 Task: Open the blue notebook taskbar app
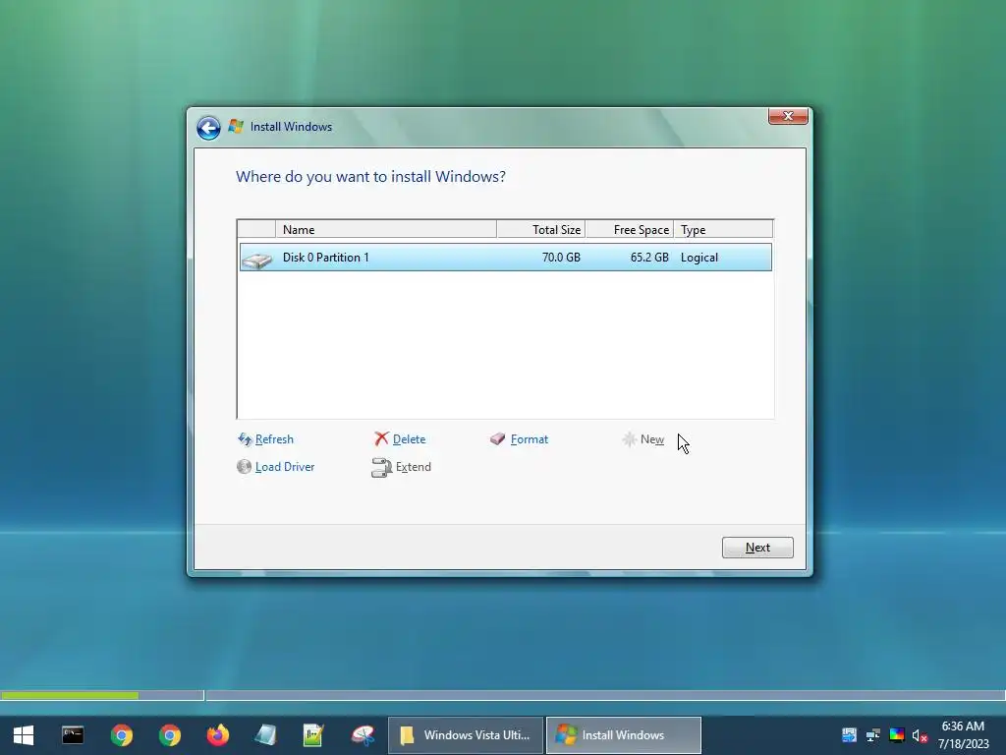[x=265, y=735]
